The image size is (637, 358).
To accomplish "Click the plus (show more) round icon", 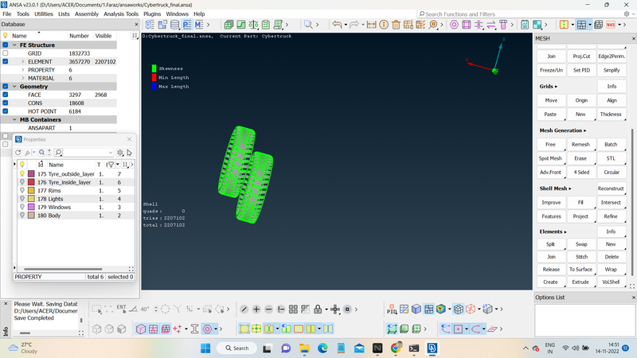I will pyautogui.click(x=256, y=309).
